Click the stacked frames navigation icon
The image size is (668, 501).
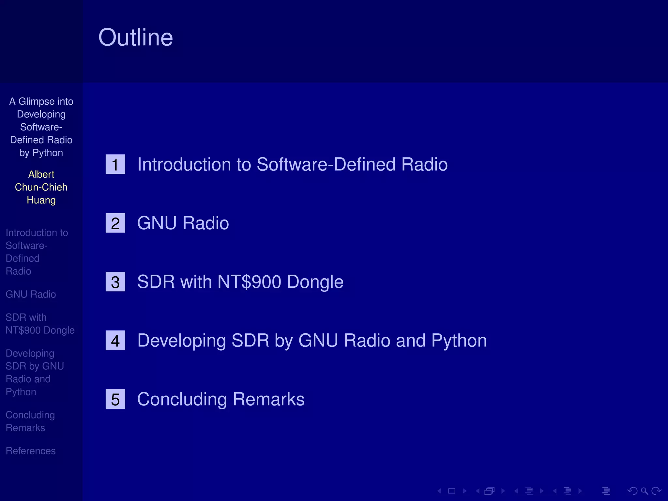(x=490, y=491)
